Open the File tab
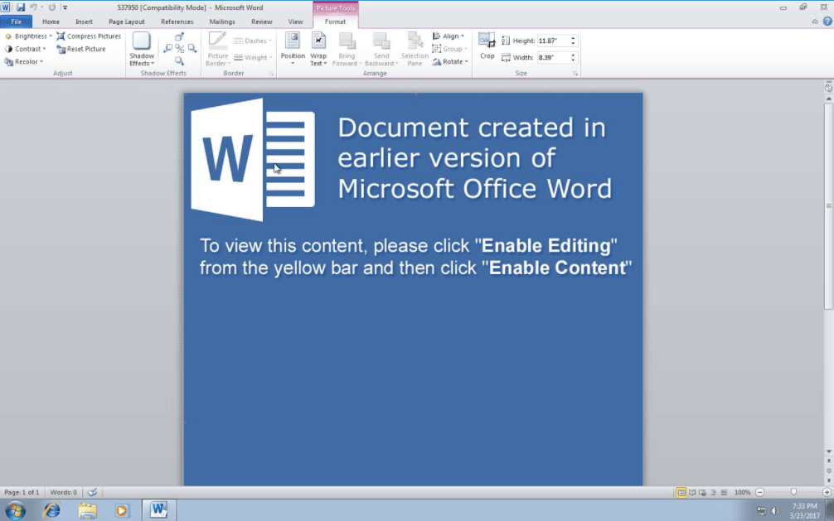The width and height of the screenshot is (834, 521). pos(16,22)
